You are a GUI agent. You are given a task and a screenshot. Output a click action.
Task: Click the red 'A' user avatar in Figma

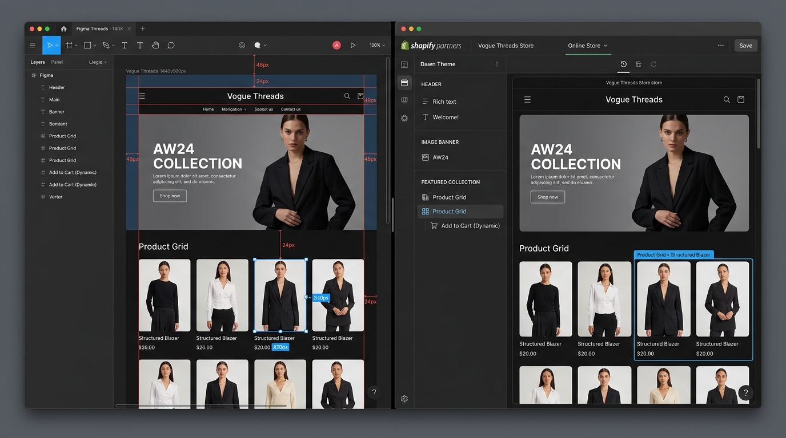coord(336,45)
